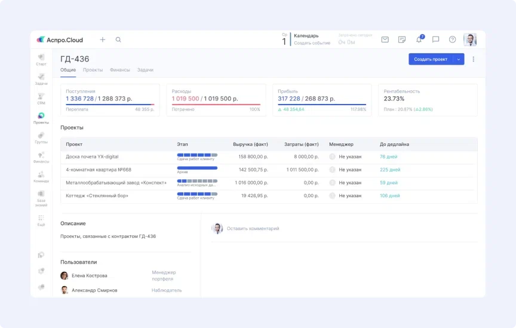Screen dimensions: 516x328
Task: Go to Финансы in the sidebar
Action: [41, 157]
